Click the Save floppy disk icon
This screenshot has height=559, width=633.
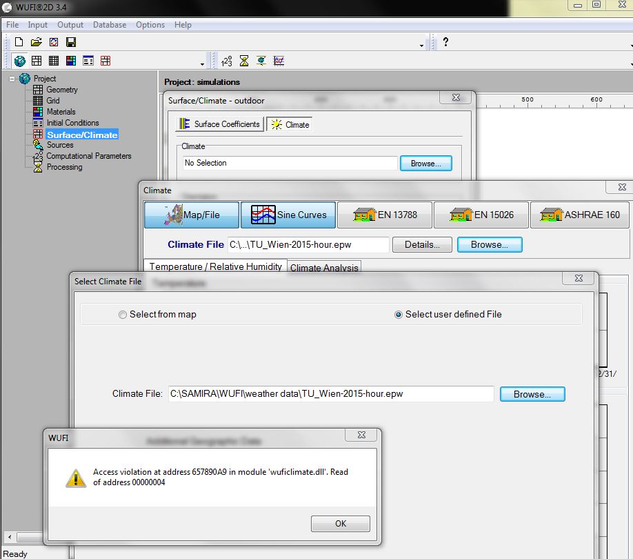click(71, 43)
